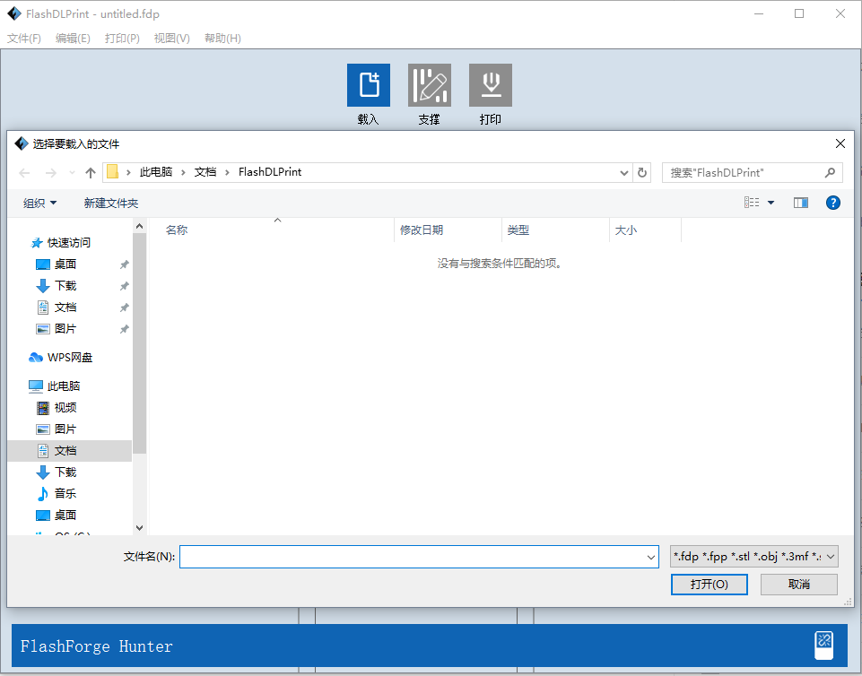Select the 打印 (Print) toolbar icon
The height and width of the screenshot is (676, 862).
point(491,85)
